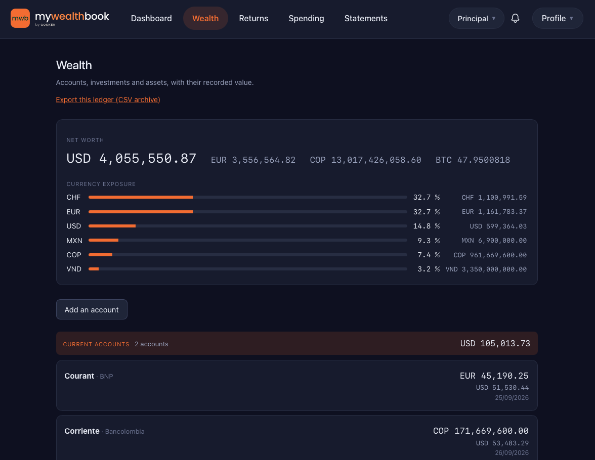Click the USD 53,483.29 converted balance

pyautogui.click(x=502, y=443)
